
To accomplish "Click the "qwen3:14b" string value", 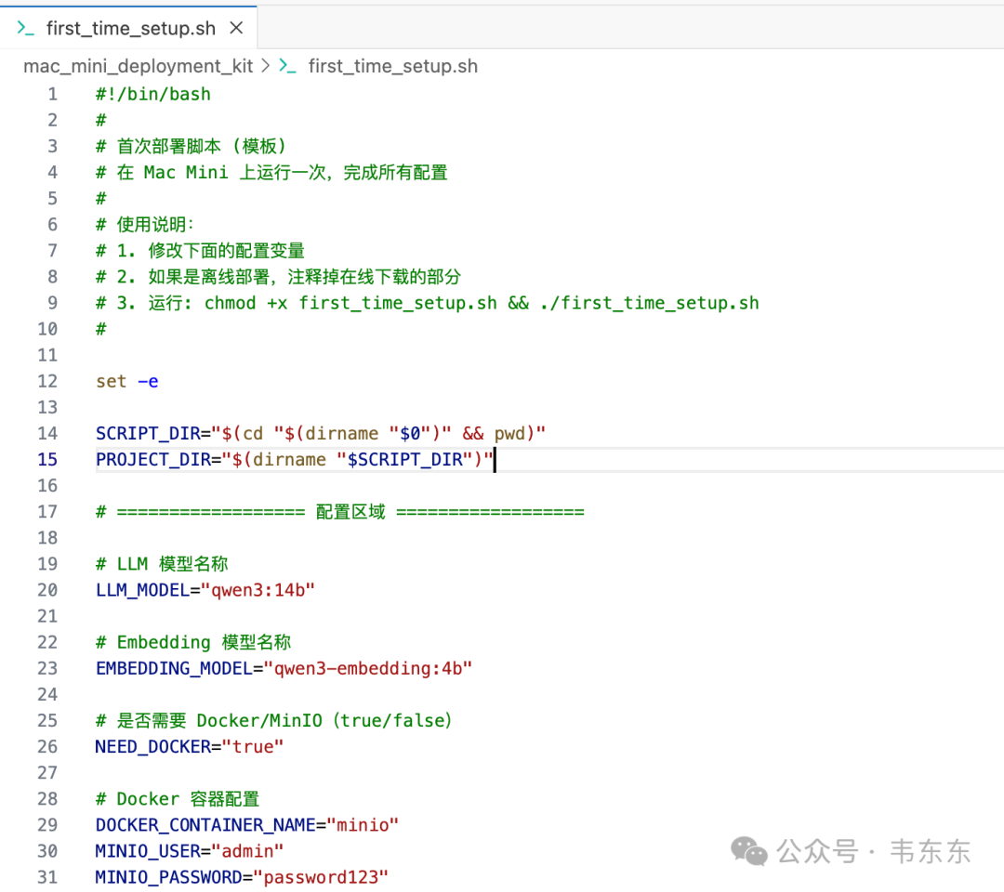I will [x=258, y=590].
